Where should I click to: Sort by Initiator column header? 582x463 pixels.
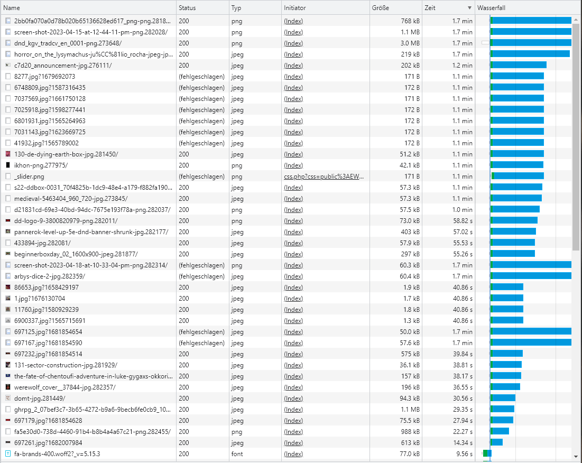tap(326, 8)
